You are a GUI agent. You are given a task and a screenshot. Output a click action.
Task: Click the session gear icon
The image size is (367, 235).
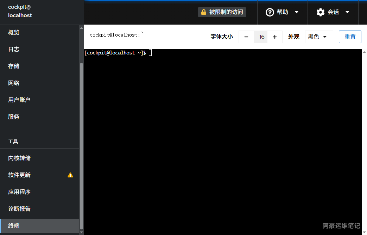coord(321,12)
